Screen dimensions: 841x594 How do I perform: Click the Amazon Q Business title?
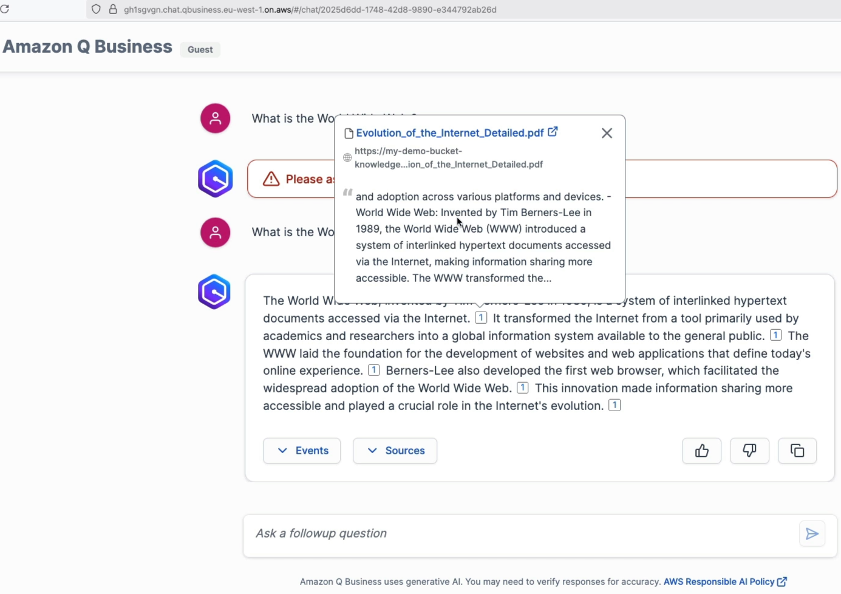[87, 47]
